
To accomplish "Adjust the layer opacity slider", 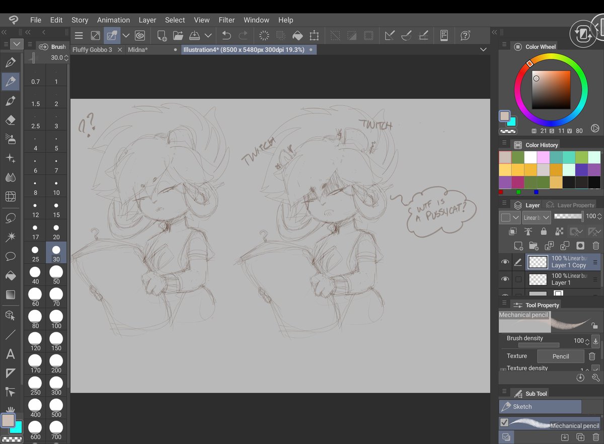I will (568, 216).
